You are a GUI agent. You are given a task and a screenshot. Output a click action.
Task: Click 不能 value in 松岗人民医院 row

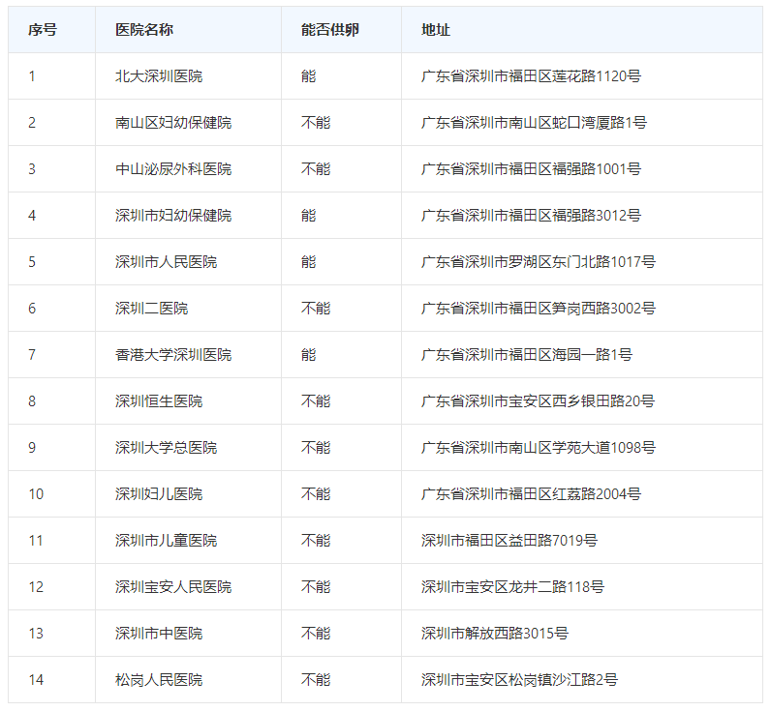(316, 679)
